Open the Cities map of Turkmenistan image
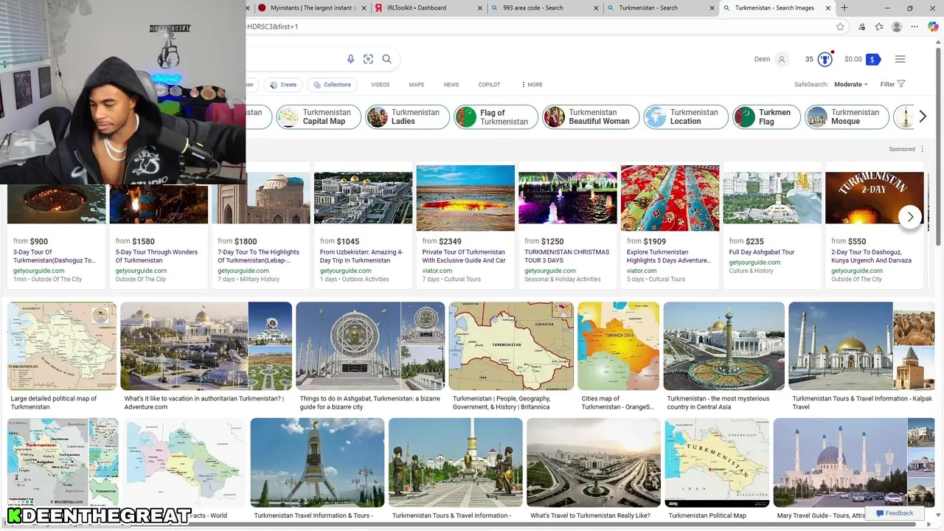The height and width of the screenshot is (531, 944). point(618,346)
